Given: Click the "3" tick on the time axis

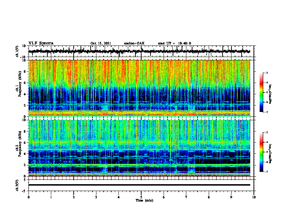Looking at the screenshot, I should pos(96,197).
